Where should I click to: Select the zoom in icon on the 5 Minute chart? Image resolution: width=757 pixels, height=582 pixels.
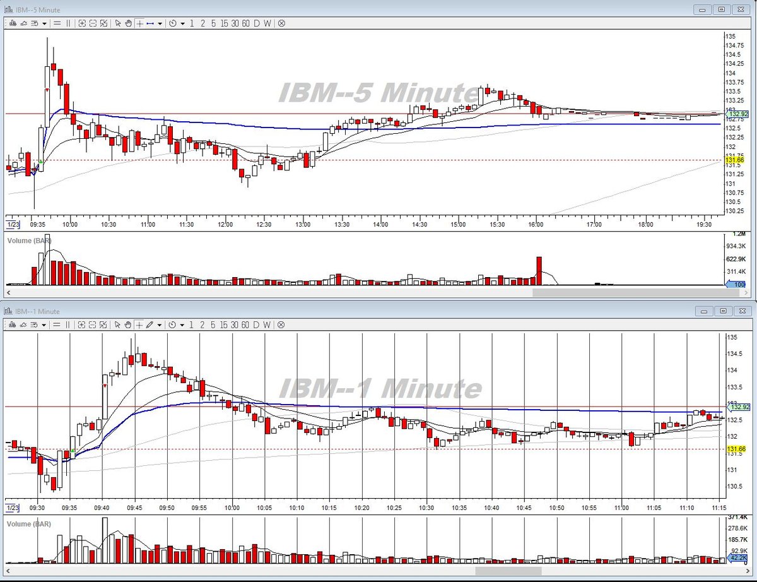click(82, 23)
